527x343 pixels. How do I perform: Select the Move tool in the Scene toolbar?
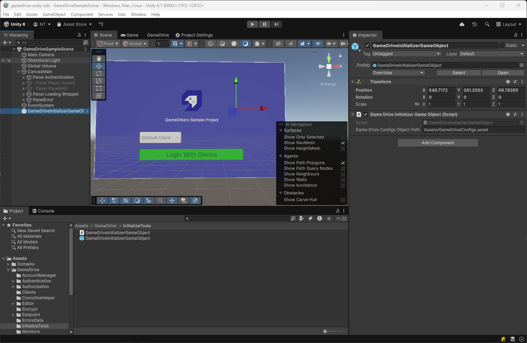coord(99,66)
